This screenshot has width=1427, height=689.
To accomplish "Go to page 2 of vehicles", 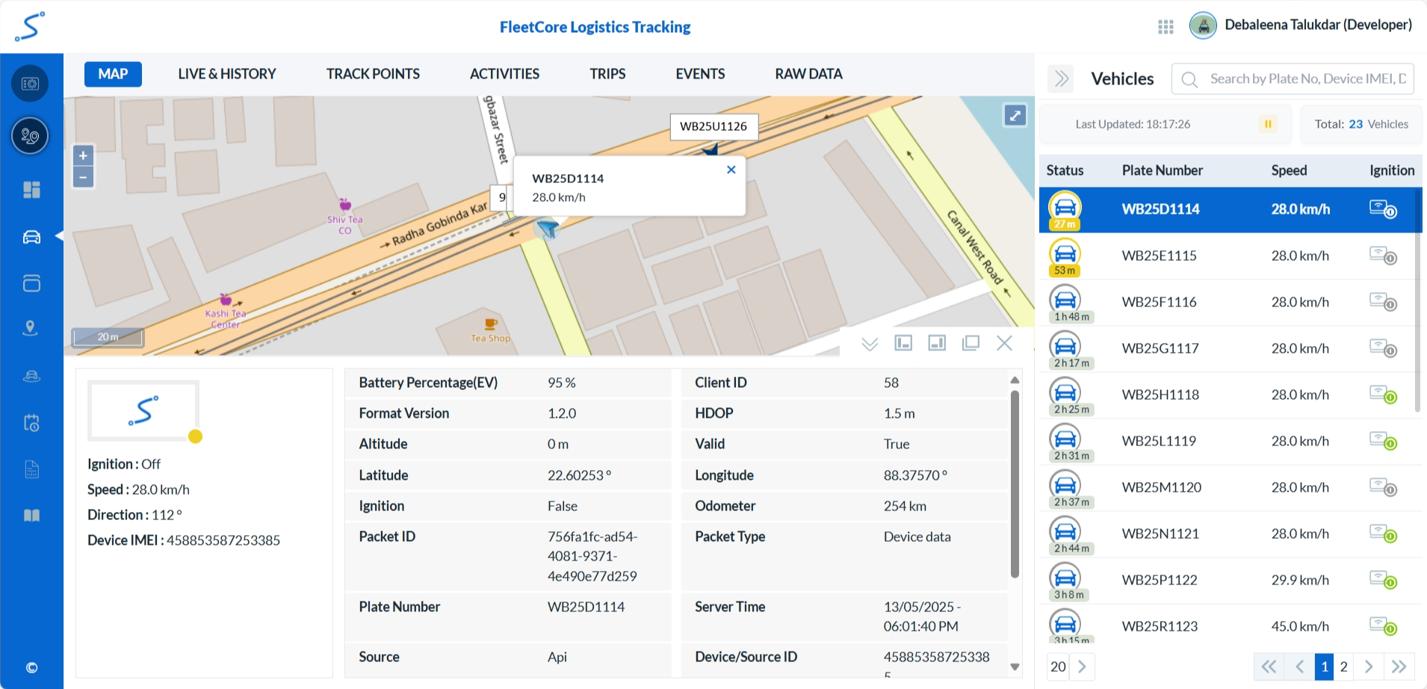I will tap(1343, 667).
